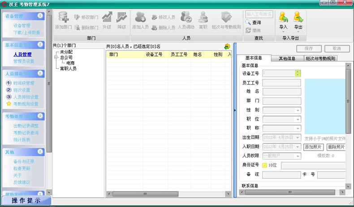
Task: Click the 删除照片 button
Action: [336, 147]
